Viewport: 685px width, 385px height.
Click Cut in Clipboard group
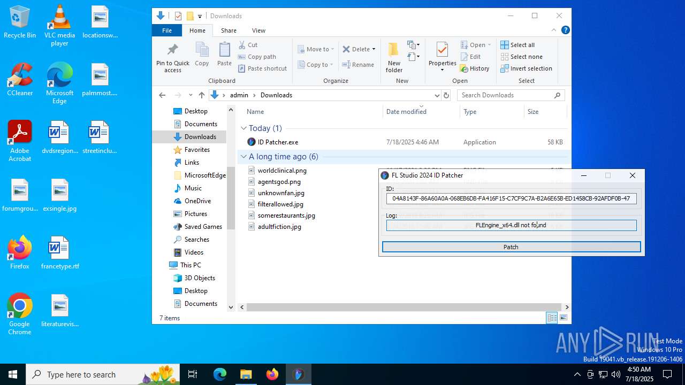click(x=248, y=45)
